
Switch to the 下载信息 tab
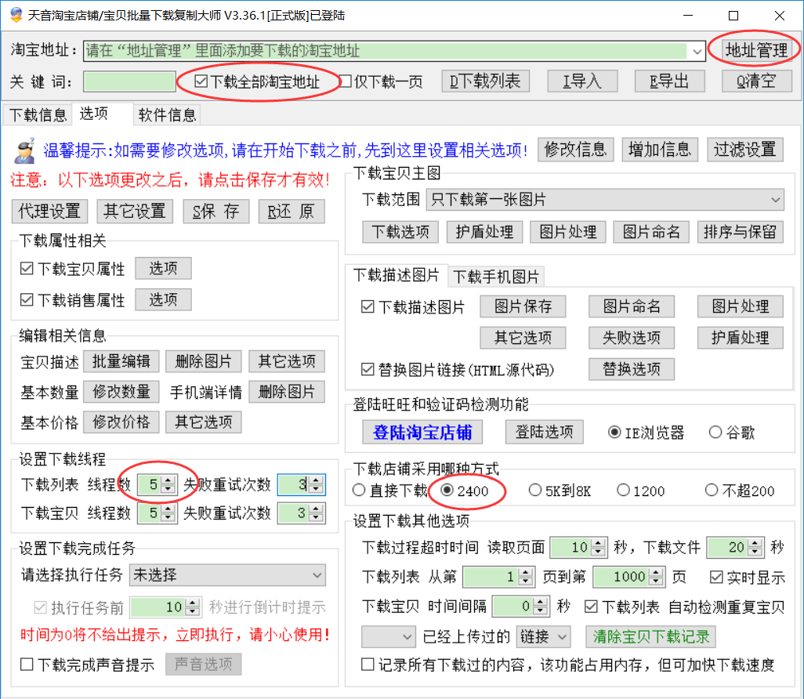(38, 115)
